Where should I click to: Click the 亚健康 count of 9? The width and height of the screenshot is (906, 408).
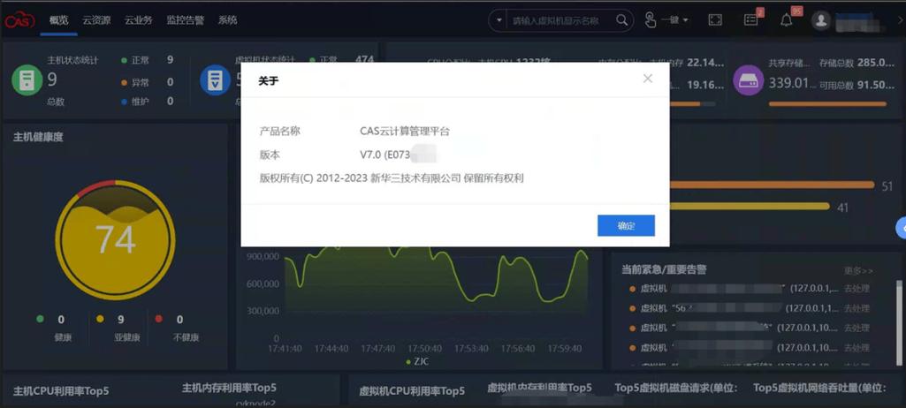point(121,320)
